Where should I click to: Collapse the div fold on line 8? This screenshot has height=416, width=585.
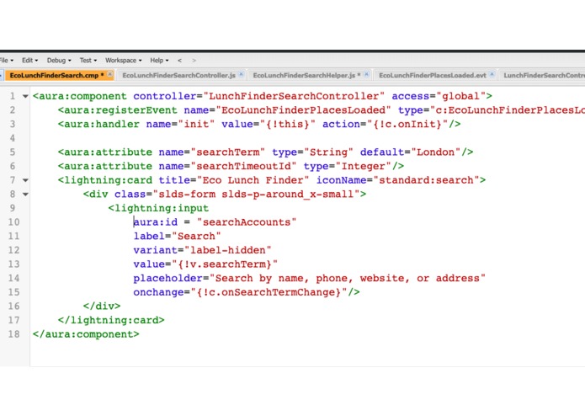[x=25, y=194]
